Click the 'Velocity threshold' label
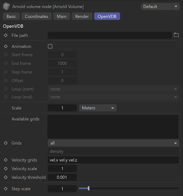The width and height of the screenshot is (183, 196). tap(29, 177)
